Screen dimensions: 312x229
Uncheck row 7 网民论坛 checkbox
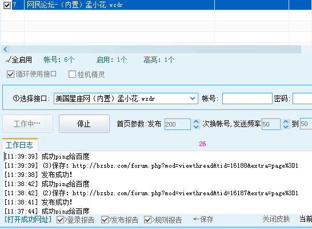[7, 5]
